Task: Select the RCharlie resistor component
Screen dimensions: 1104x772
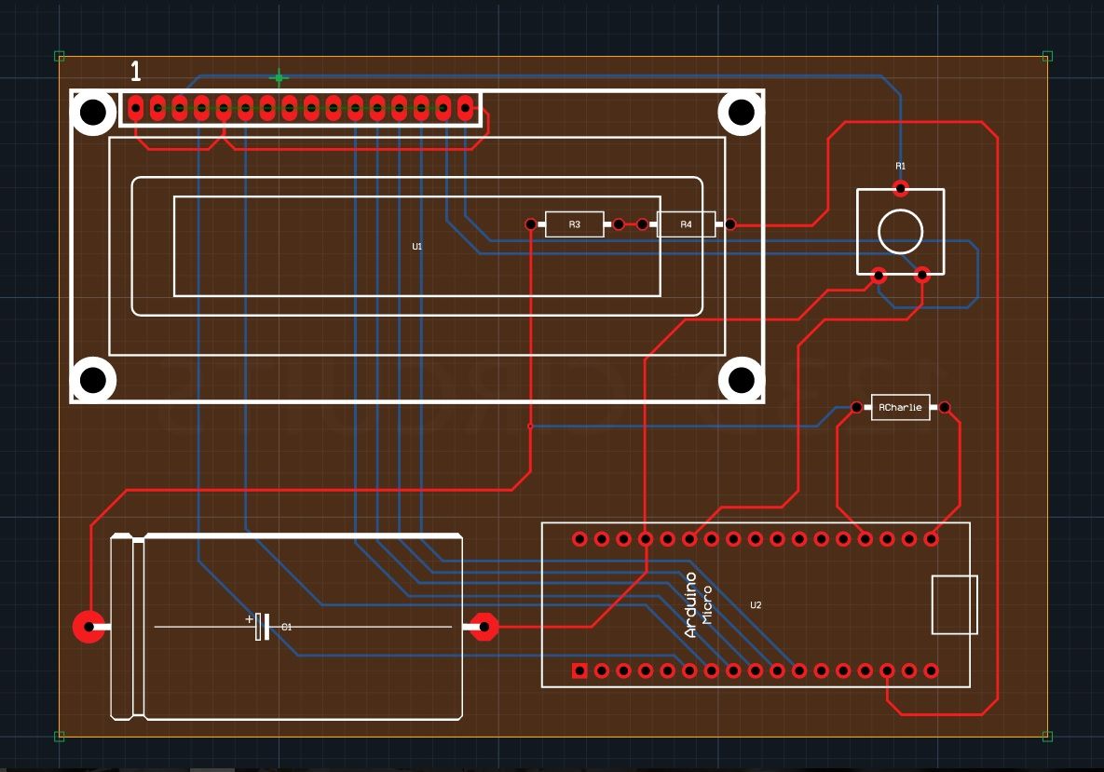Action: pos(898,407)
